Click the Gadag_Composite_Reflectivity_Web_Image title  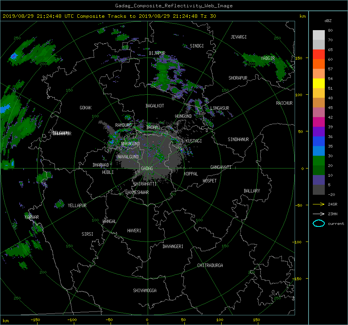[x=174, y=6]
